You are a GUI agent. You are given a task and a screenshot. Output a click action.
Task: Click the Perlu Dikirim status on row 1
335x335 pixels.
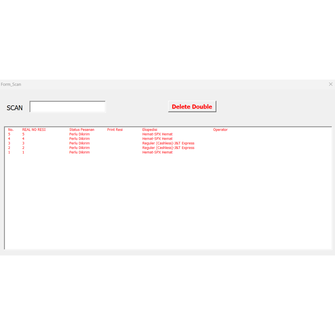[x=79, y=152]
